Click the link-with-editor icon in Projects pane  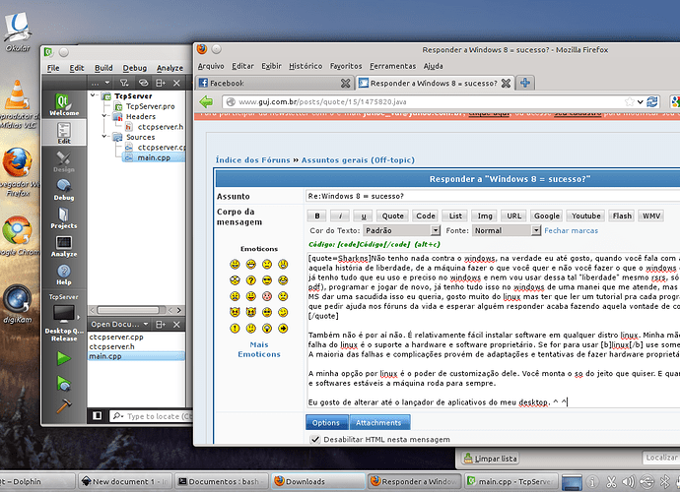(x=143, y=83)
